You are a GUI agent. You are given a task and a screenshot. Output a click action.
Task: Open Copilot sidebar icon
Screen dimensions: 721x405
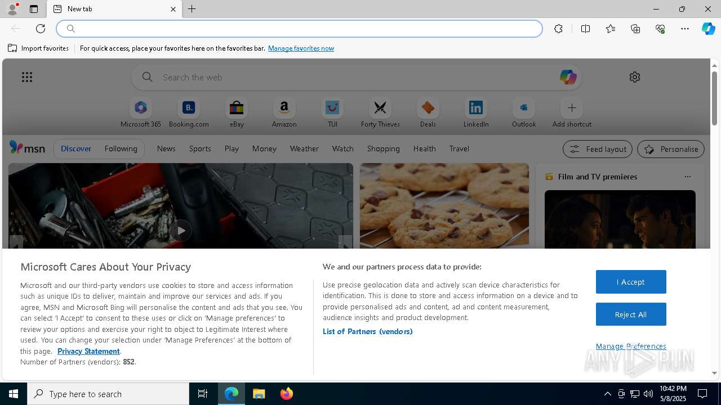click(708, 29)
